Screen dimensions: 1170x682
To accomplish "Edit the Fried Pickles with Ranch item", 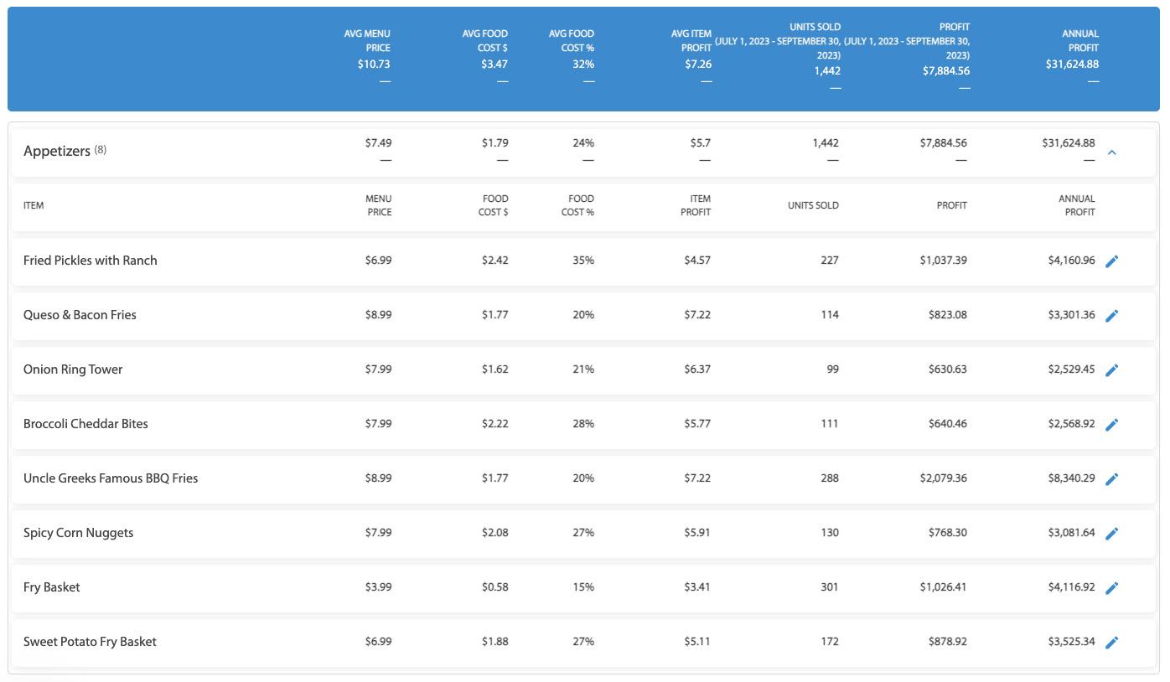I will click(x=1111, y=261).
